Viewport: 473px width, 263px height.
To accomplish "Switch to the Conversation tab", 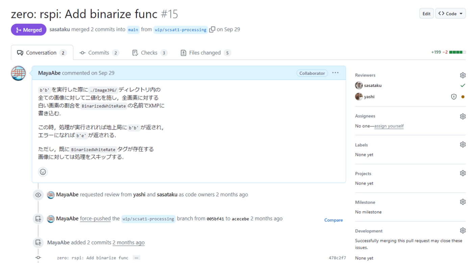I will click(42, 53).
